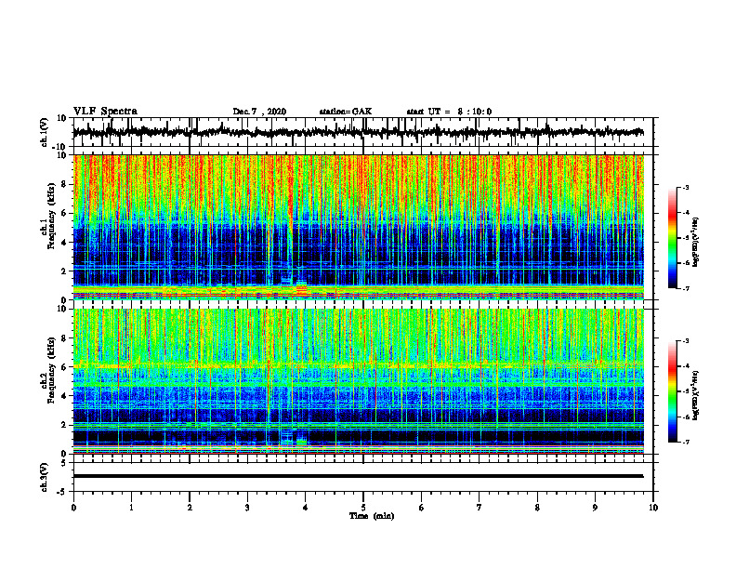This screenshot has width=736, height=569.
Task: Click the time axis tick label "2"
Action: (190, 508)
